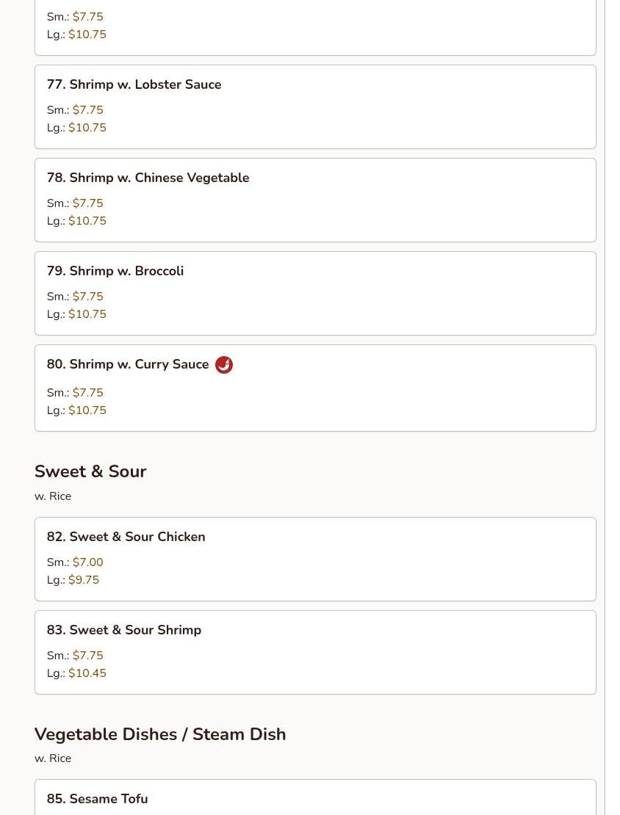Click "w. Rice" note under Sweet & Sour
Image resolution: width=620 pixels, height=815 pixels.
pyautogui.click(x=53, y=496)
